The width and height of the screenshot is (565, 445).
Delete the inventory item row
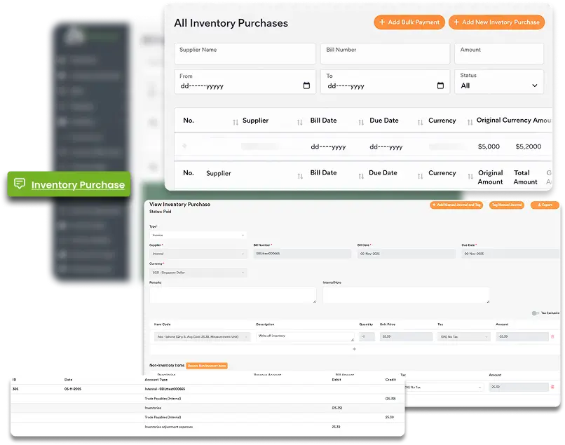pyautogui.click(x=552, y=336)
